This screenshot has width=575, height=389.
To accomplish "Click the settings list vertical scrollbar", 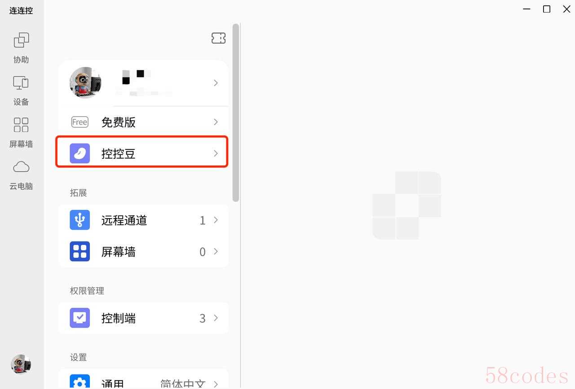I will 236,113.
